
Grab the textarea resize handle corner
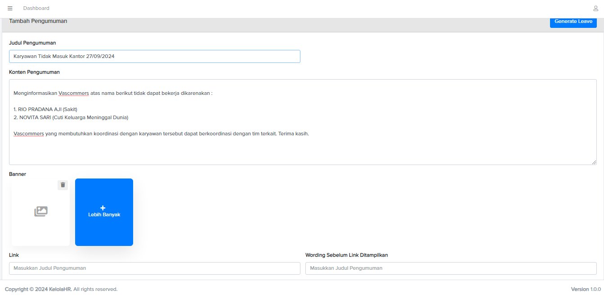click(594, 162)
